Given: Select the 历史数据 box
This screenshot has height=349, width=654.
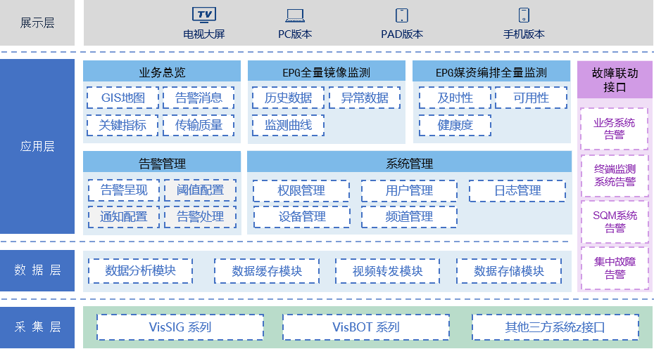Looking at the screenshot, I should (288, 98).
